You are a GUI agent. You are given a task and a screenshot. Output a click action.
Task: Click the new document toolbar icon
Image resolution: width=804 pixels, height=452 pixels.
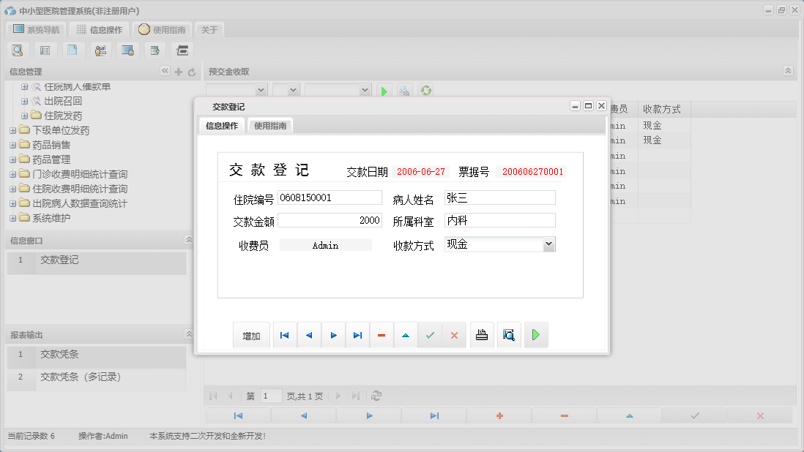point(72,50)
